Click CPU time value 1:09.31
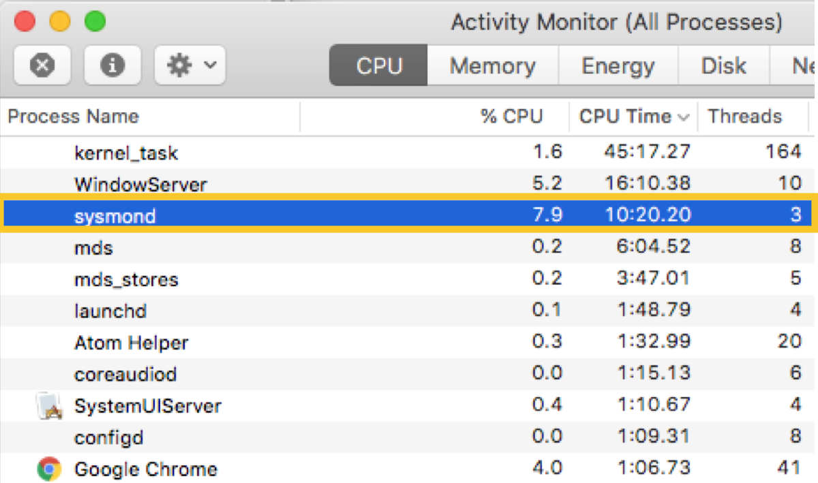Screen dimensions: 818x483 pyautogui.click(x=652, y=437)
